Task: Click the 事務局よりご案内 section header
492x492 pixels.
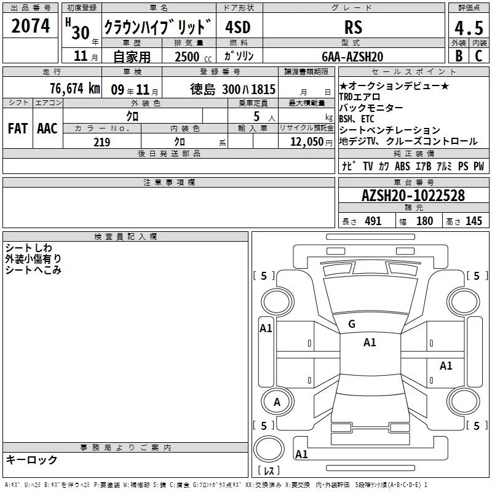Action: (125, 448)
